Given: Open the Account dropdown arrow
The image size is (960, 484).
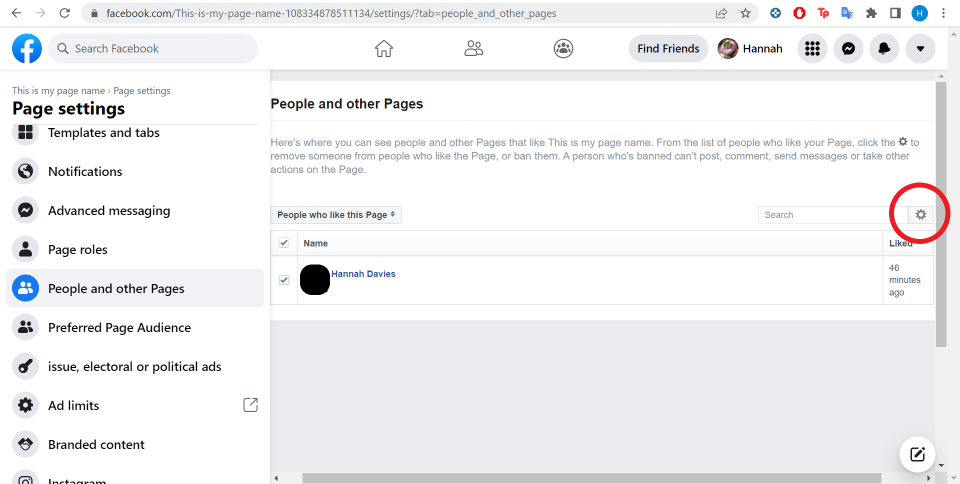Looking at the screenshot, I should click(920, 48).
